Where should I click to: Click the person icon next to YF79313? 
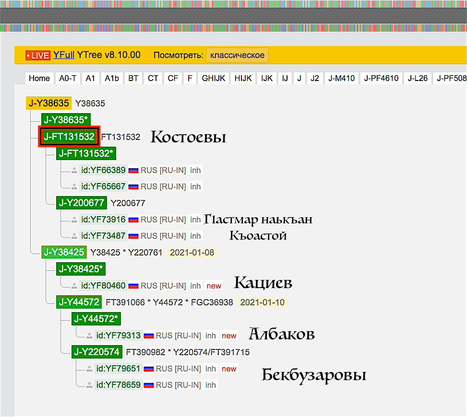(89, 336)
